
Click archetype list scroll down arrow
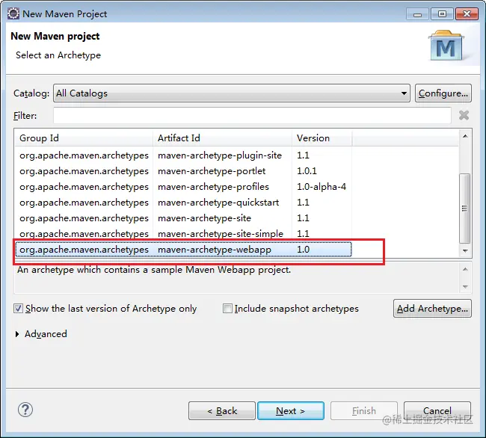pos(465,250)
